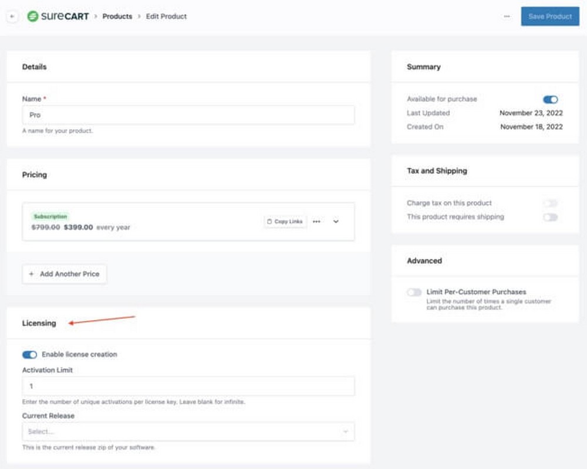Click the copy icon on Copy Links
The image size is (587, 469).
pyautogui.click(x=269, y=221)
